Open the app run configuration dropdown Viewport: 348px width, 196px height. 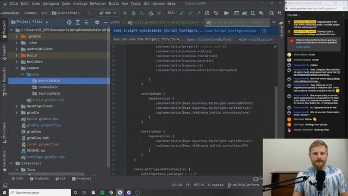108,13
